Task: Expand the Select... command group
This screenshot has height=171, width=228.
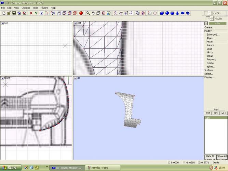Action: (x=209, y=74)
